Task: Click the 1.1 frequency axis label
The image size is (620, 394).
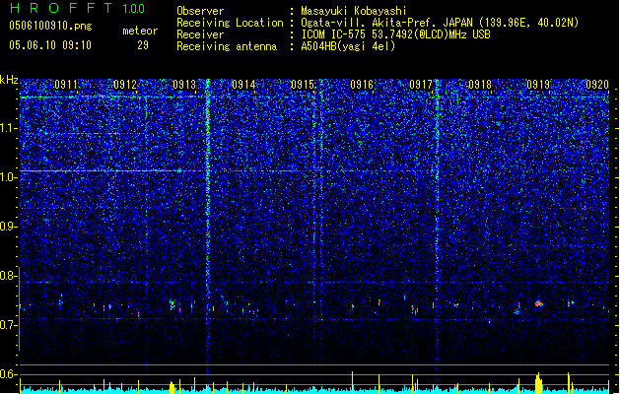Action: pyautogui.click(x=9, y=128)
